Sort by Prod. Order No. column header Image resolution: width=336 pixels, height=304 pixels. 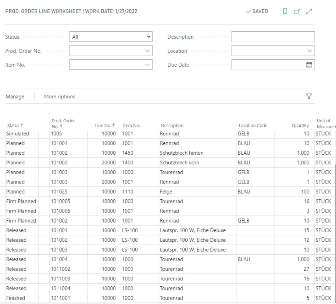click(63, 123)
